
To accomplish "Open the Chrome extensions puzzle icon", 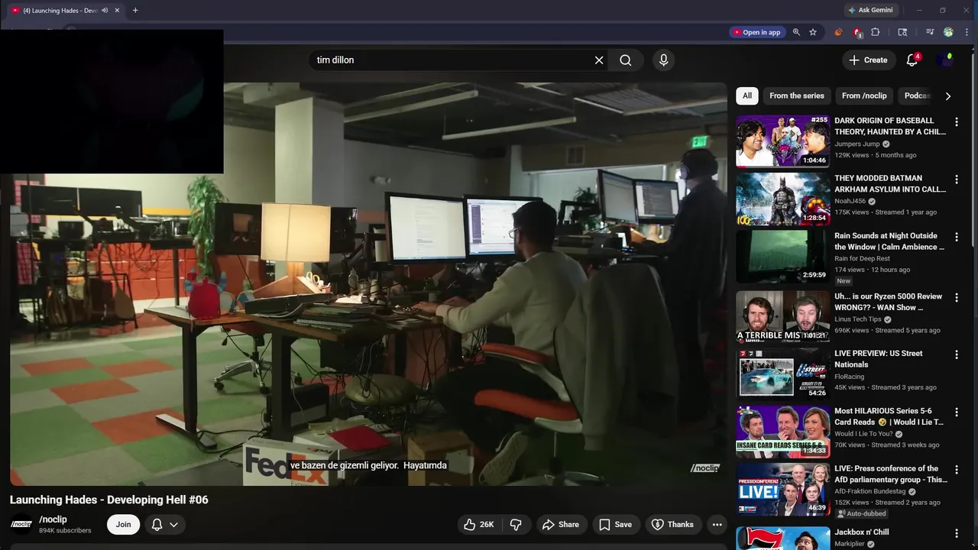I will (x=876, y=32).
